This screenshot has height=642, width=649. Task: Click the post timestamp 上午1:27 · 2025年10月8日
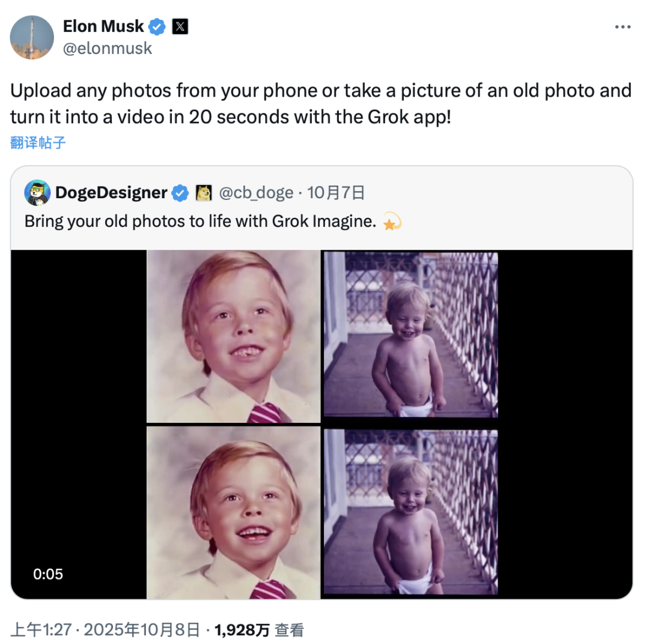pyautogui.click(x=105, y=629)
